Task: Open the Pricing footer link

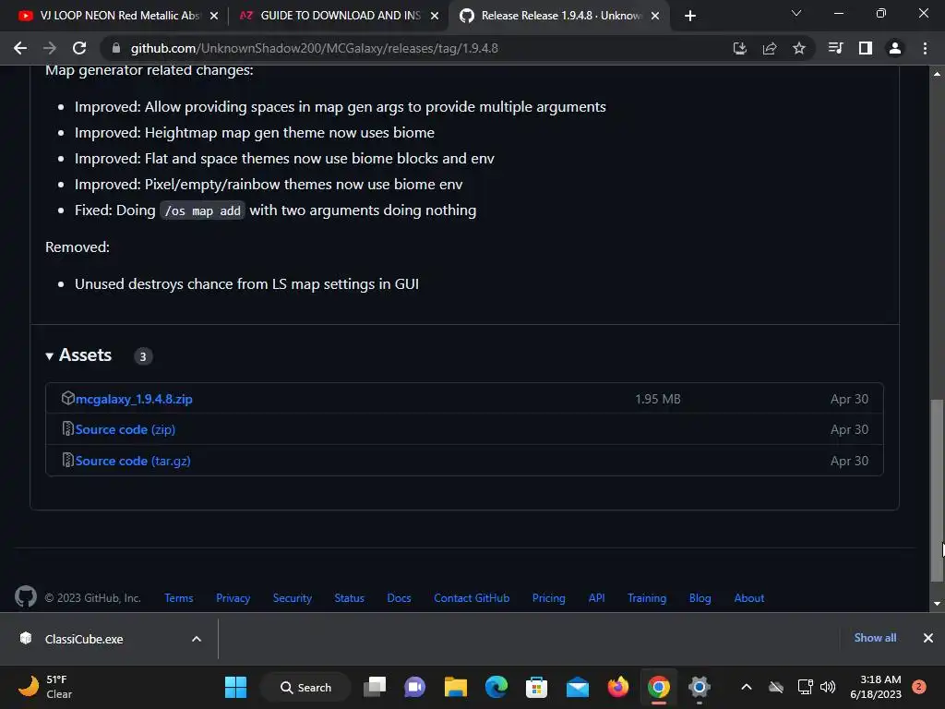Action: click(x=548, y=598)
